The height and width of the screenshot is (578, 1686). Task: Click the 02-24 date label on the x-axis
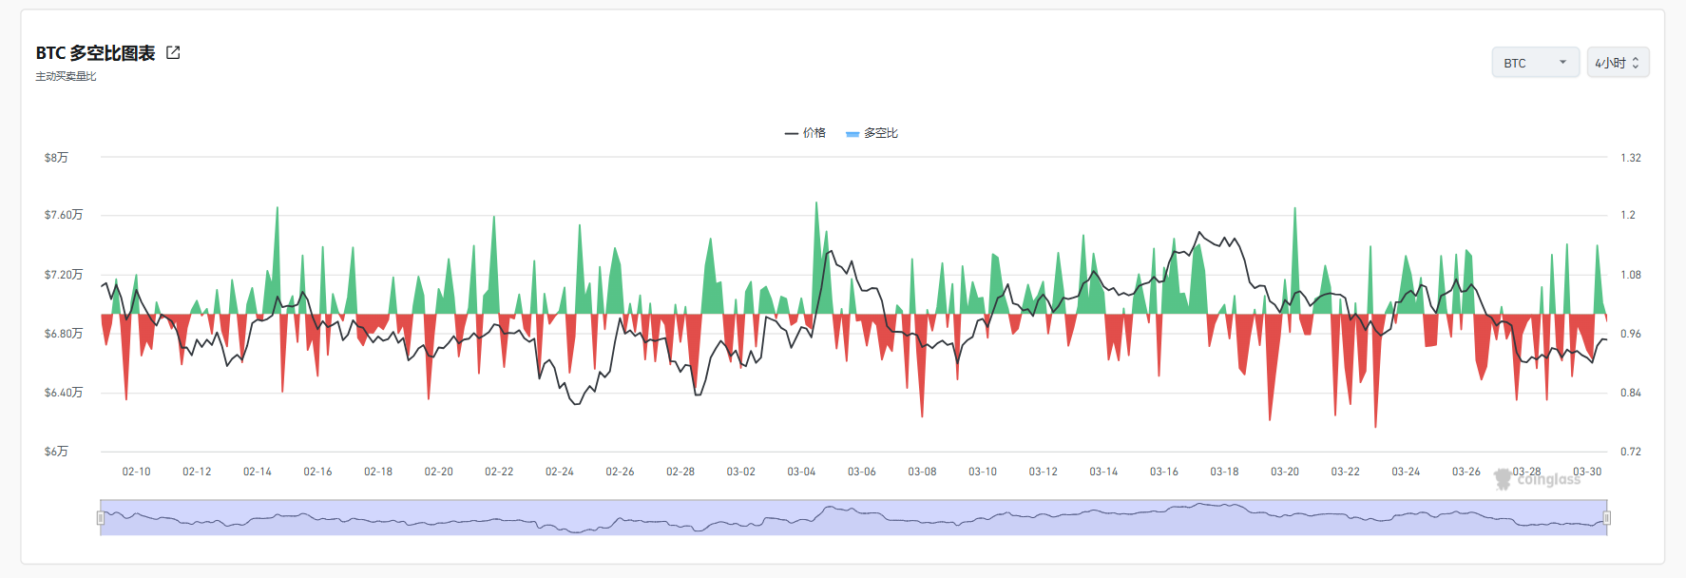560,472
